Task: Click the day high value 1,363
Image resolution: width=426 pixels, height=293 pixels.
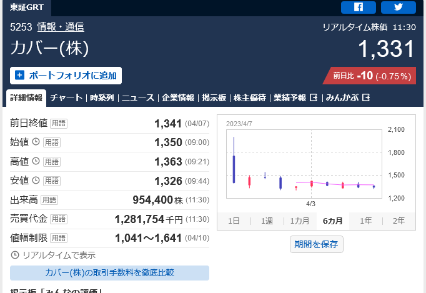Action: tap(168, 162)
